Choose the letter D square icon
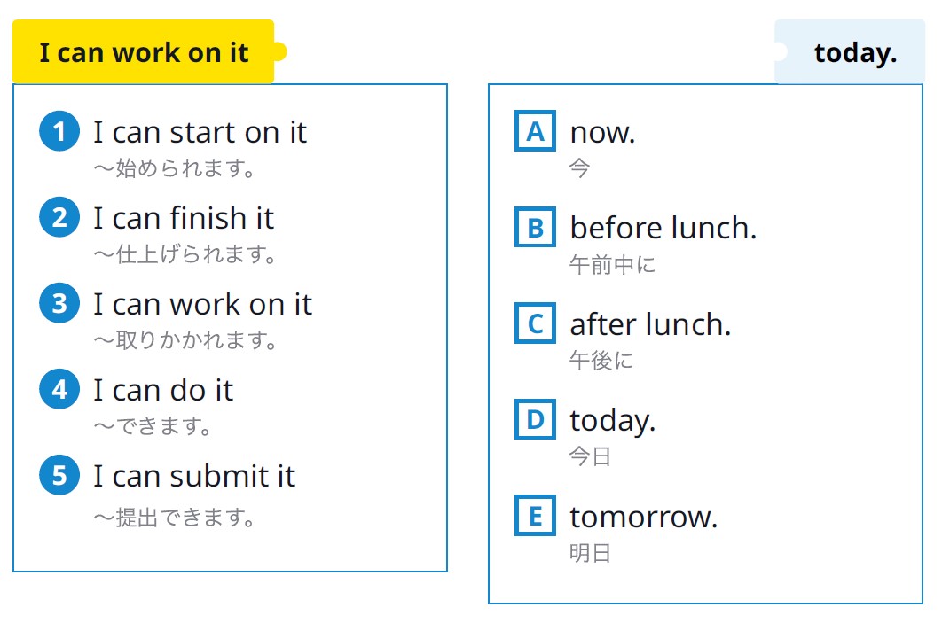950x623 pixels. pos(535,419)
